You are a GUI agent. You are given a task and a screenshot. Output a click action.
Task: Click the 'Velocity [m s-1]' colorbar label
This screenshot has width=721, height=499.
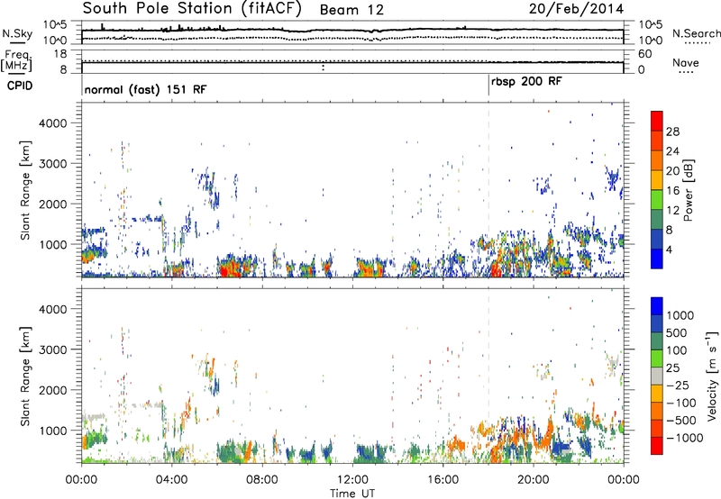(x=712, y=376)
